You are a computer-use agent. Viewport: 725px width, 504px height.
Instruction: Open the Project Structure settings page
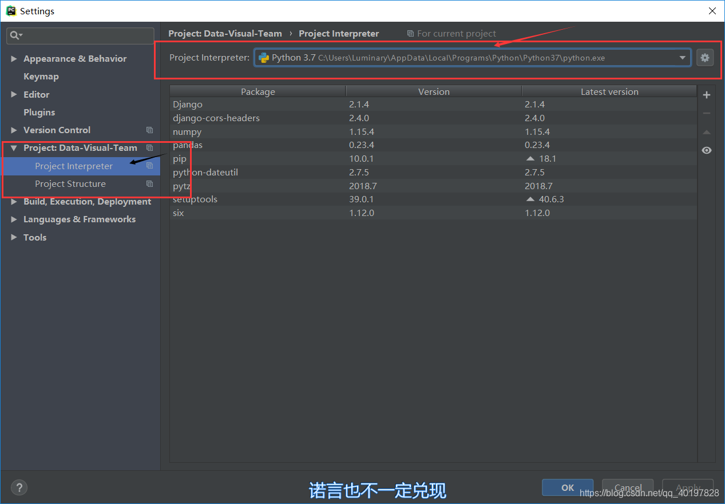pyautogui.click(x=70, y=184)
